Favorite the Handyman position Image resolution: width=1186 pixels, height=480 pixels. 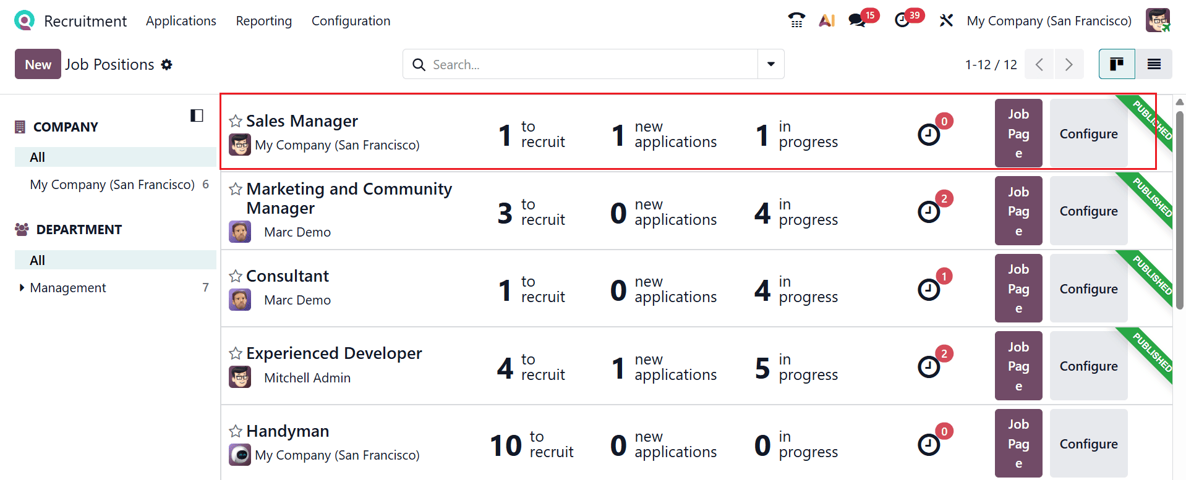[236, 431]
